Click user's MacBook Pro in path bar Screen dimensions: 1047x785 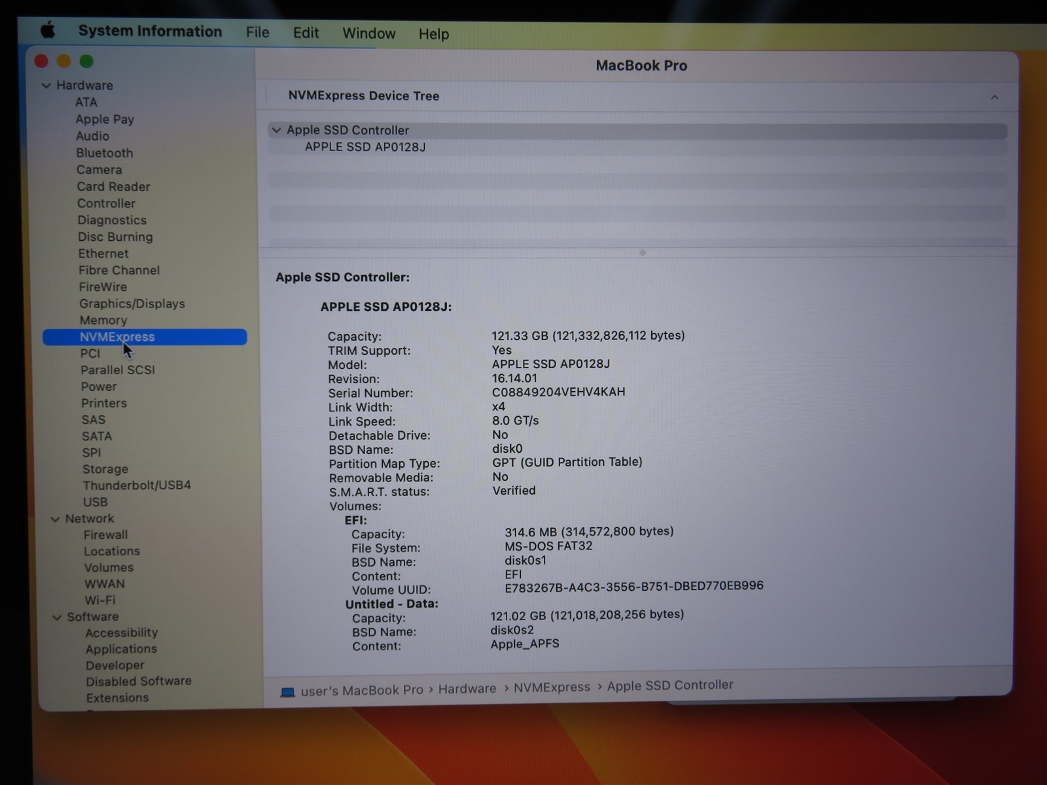362,691
